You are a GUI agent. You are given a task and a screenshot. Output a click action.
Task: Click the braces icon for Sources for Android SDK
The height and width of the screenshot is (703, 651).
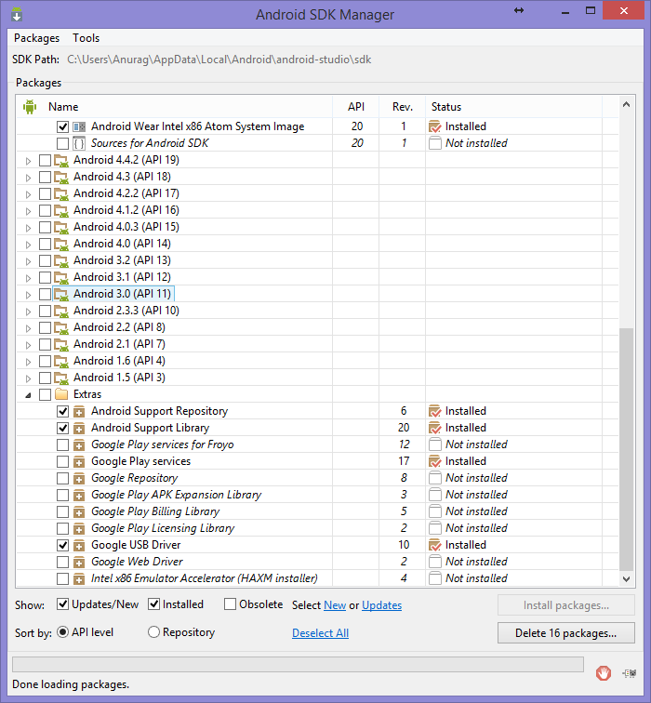79,143
